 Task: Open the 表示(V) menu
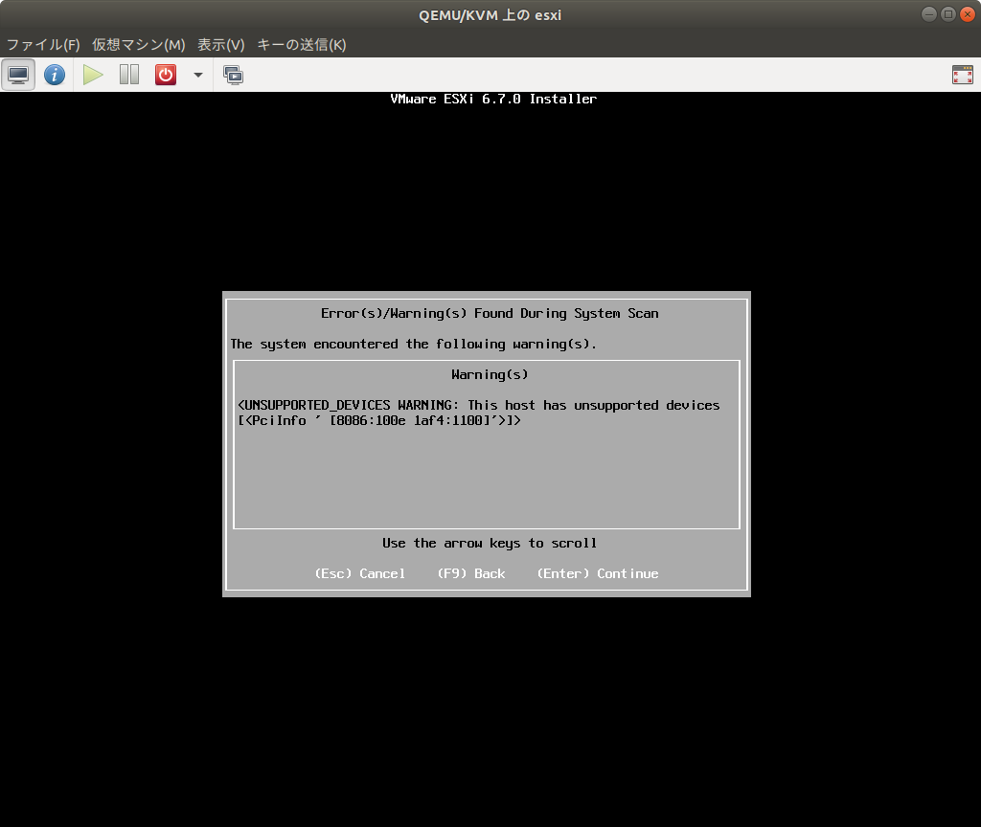tap(221, 44)
